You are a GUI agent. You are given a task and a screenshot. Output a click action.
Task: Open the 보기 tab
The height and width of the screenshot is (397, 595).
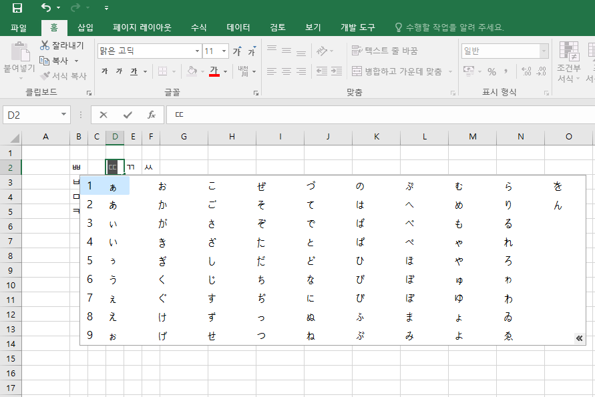click(x=313, y=27)
